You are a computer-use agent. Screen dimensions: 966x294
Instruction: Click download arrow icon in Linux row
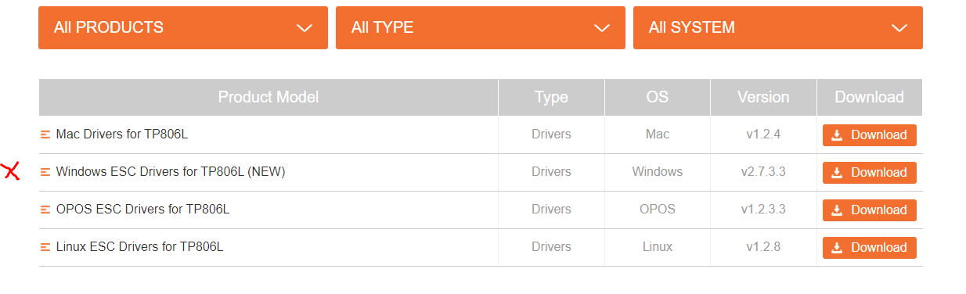point(837,248)
